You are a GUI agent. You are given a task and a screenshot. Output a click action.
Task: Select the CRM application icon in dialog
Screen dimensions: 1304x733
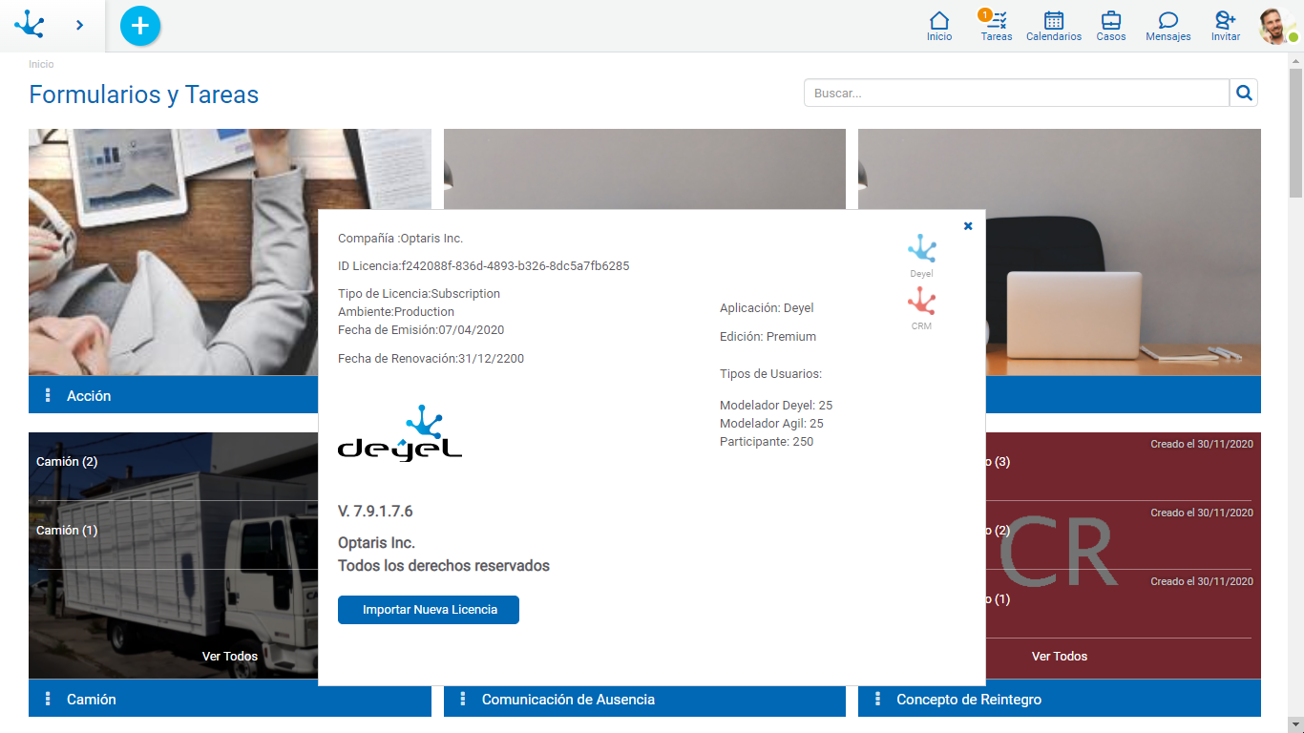[921, 308]
